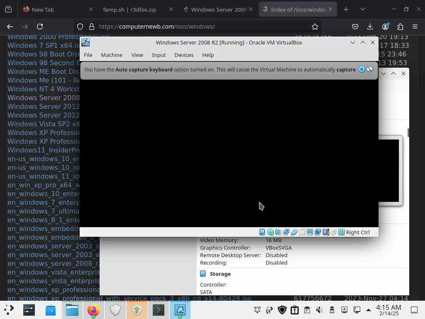This screenshot has width=425, height=319.
Task: Open VirtualBox Devices menu
Action: (184, 55)
